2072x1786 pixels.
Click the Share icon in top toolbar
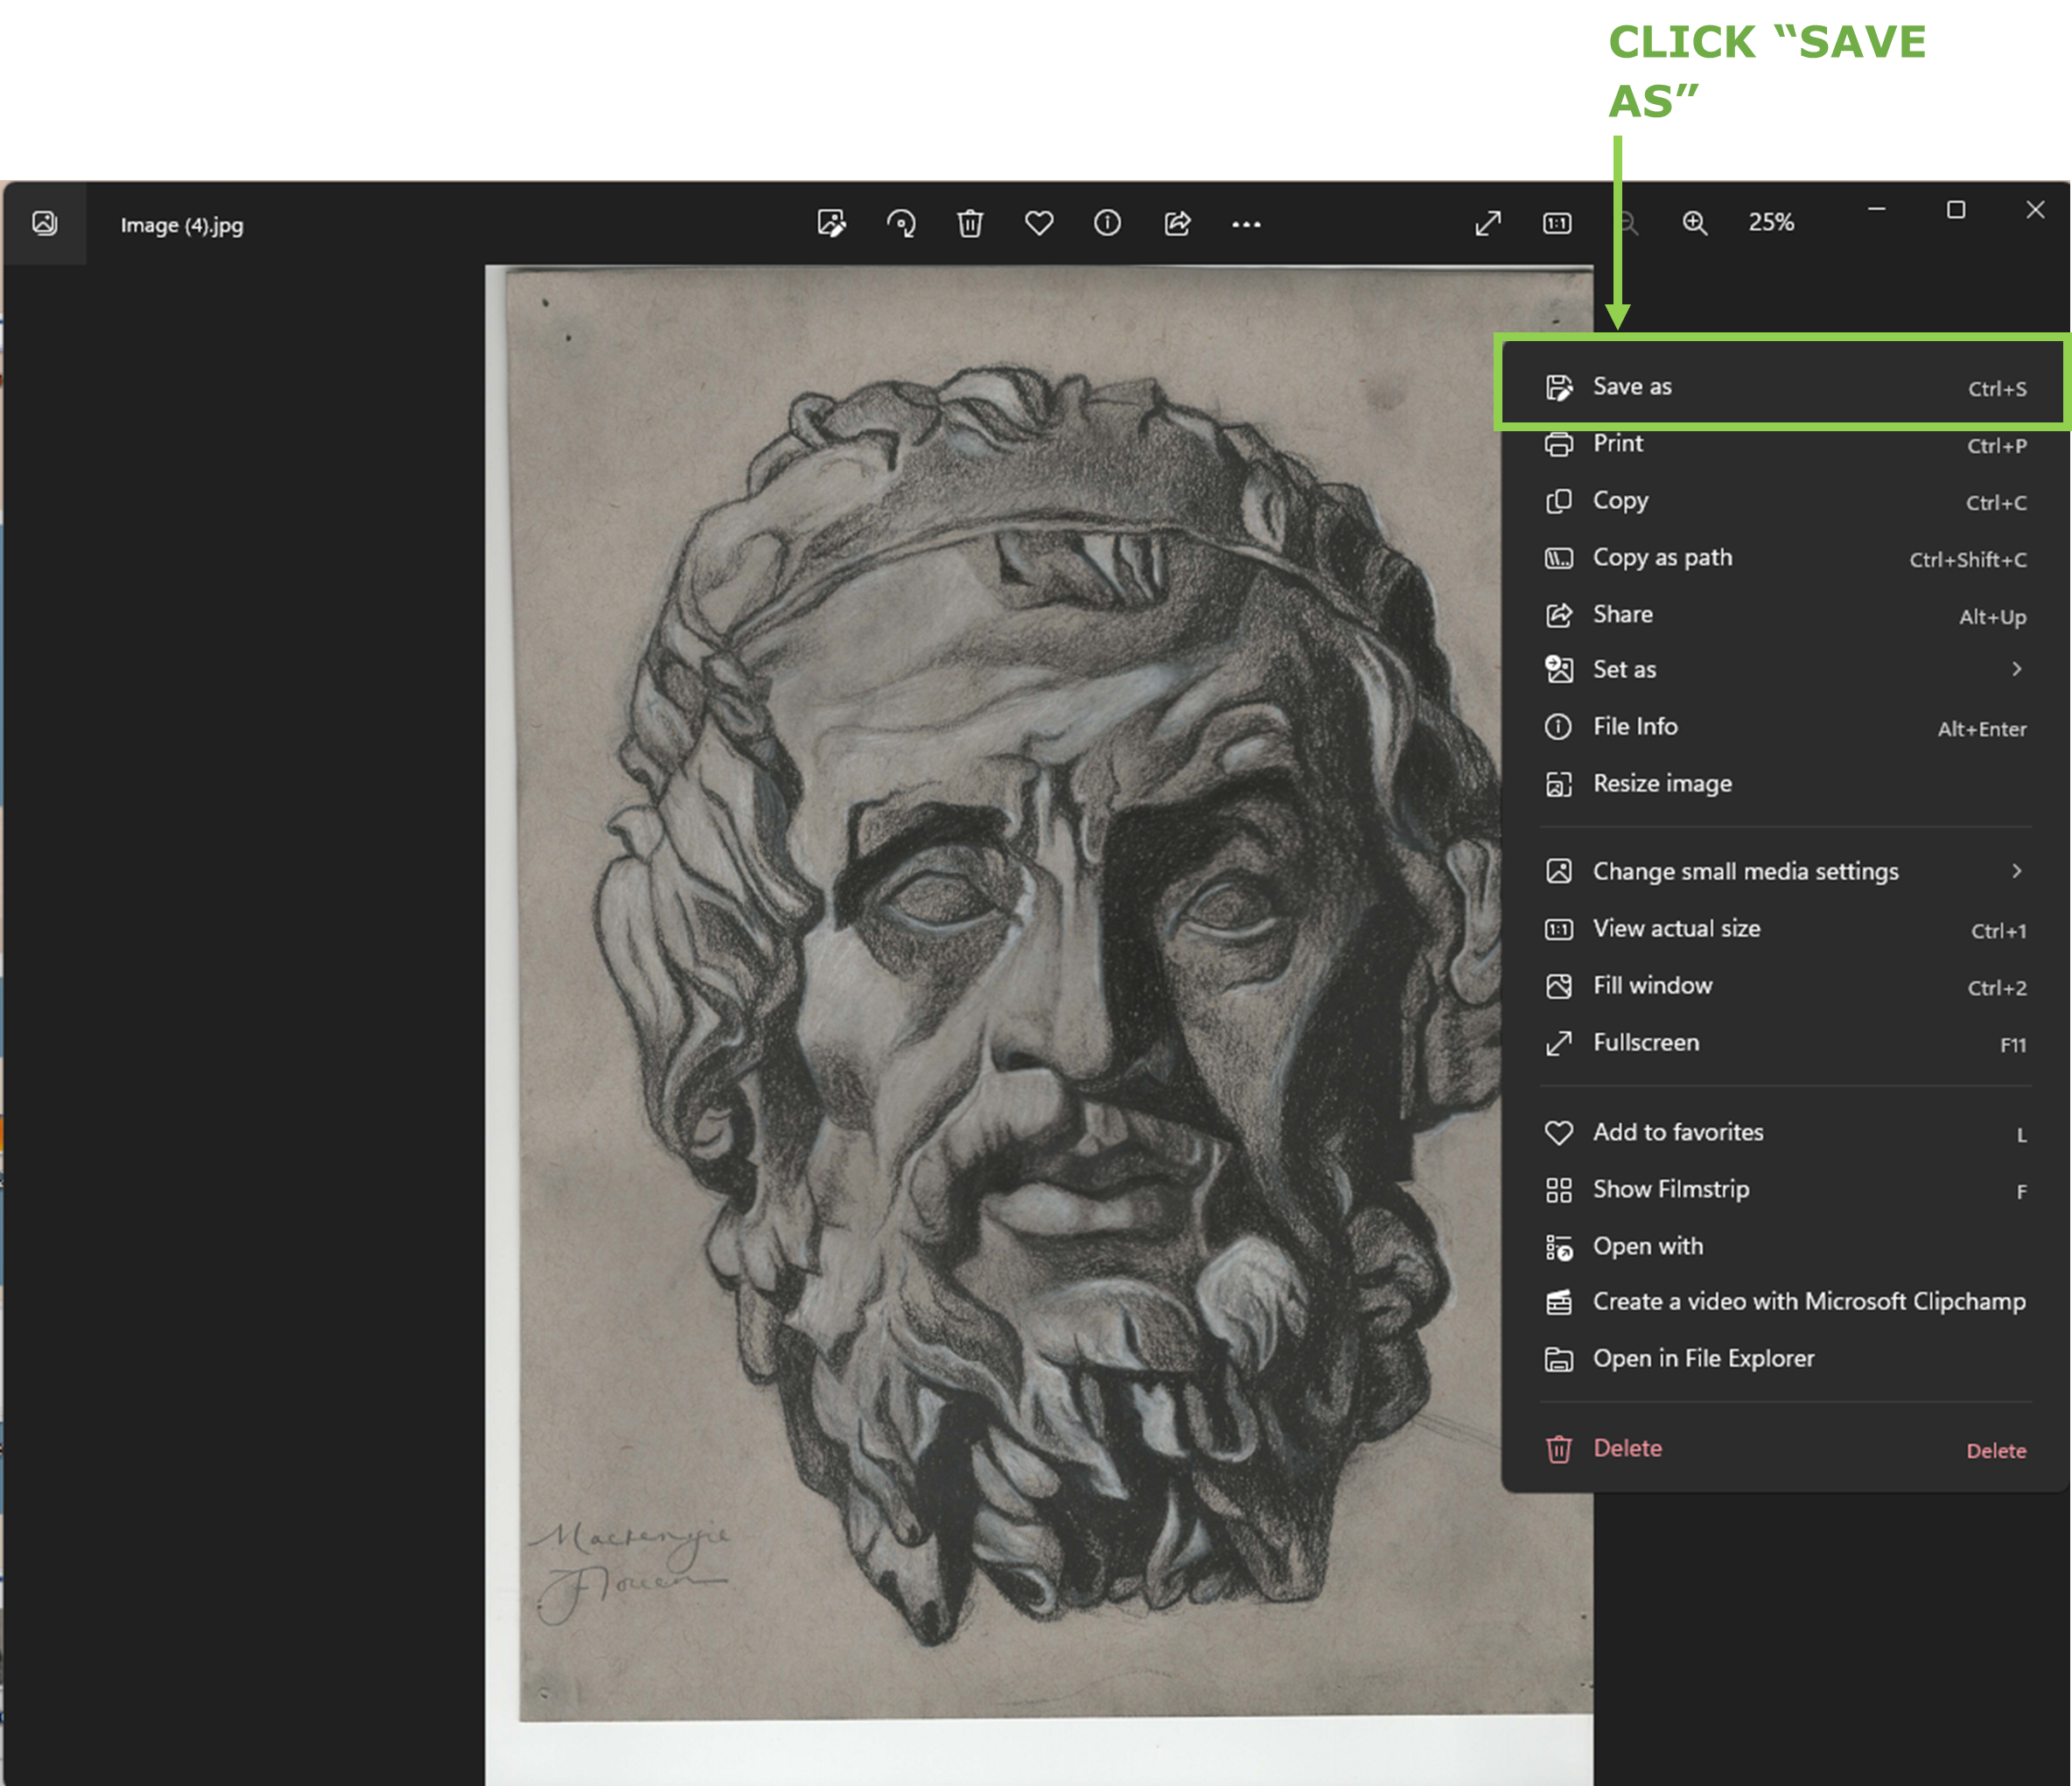1177,223
